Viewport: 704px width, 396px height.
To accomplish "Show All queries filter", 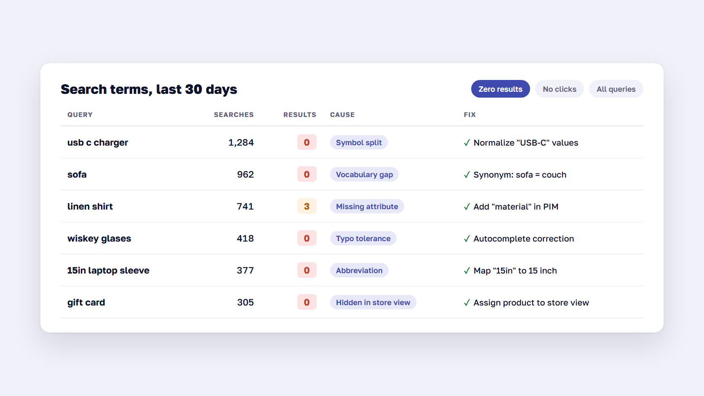I will point(616,89).
